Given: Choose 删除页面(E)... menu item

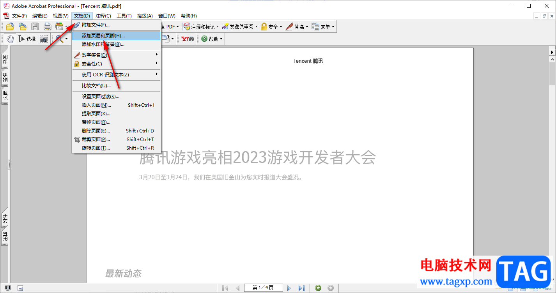Looking at the screenshot, I should [116, 131].
